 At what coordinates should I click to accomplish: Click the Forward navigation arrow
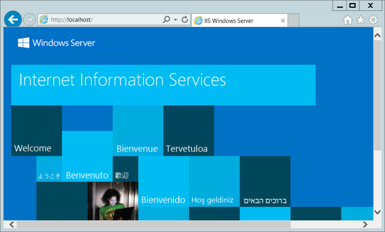[29, 19]
